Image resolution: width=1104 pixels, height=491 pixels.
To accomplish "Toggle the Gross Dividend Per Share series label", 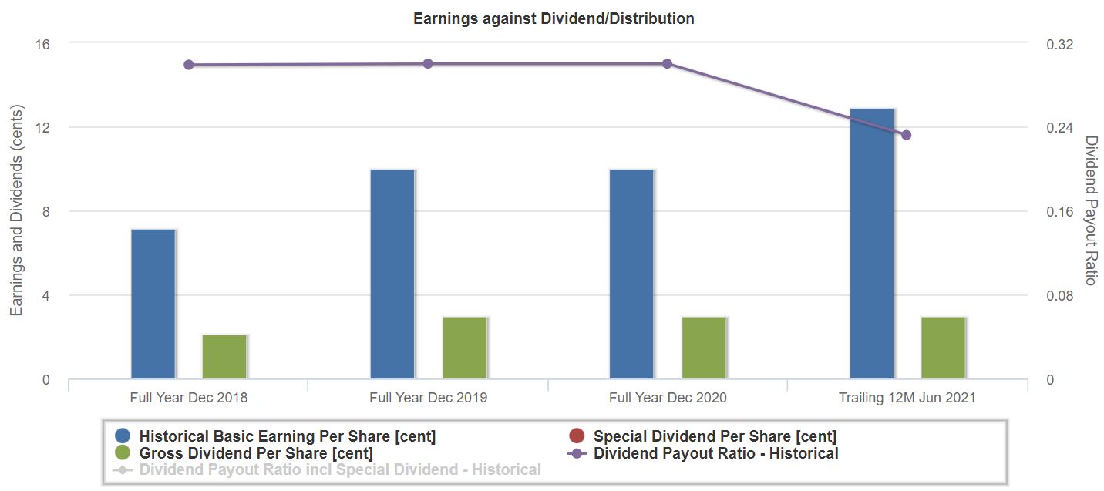I will tap(256, 453).
